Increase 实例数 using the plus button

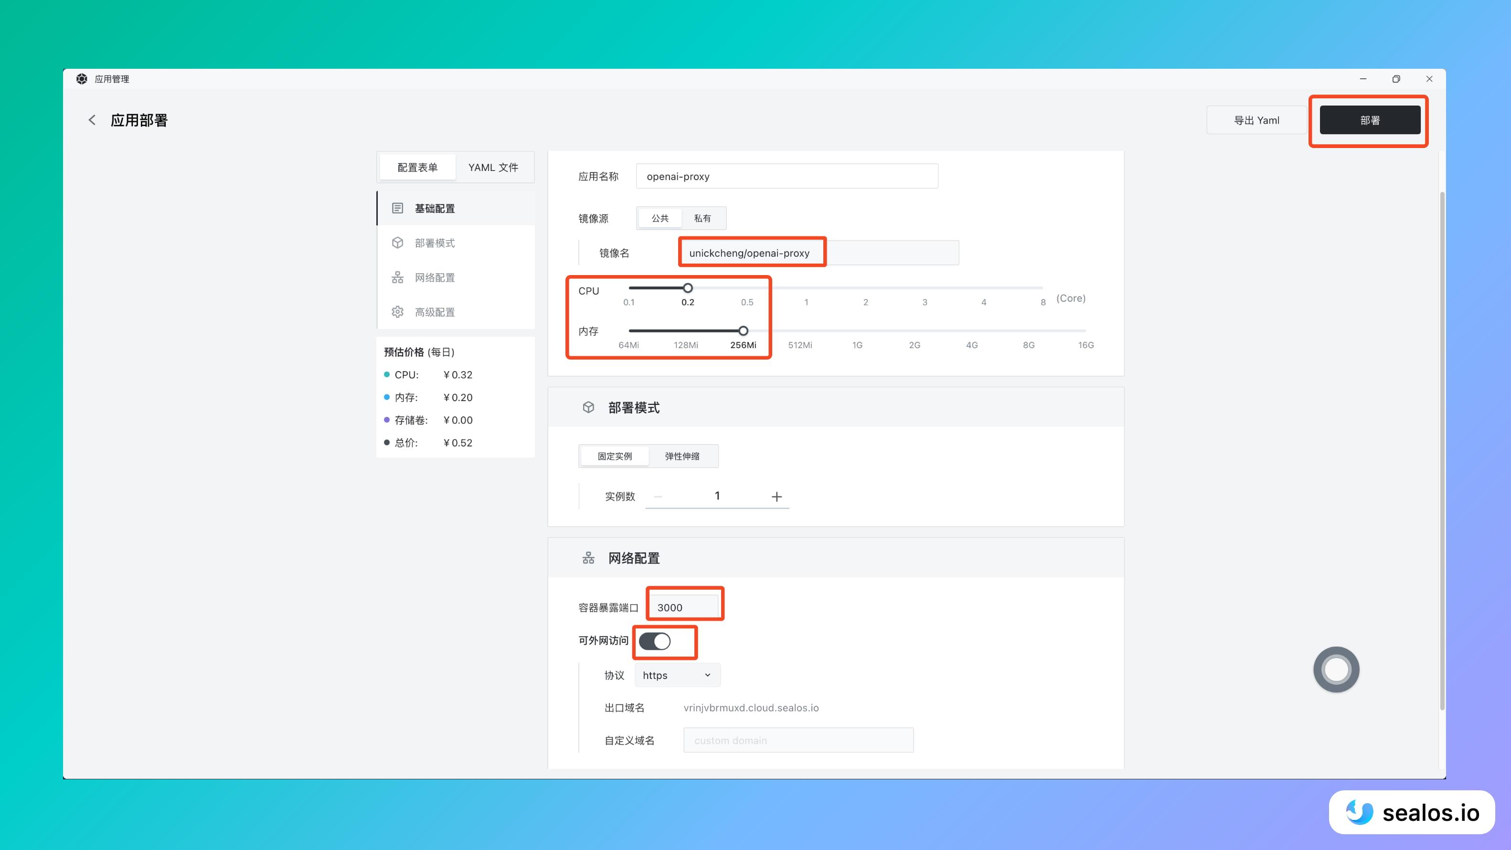[x=776, y=496]
